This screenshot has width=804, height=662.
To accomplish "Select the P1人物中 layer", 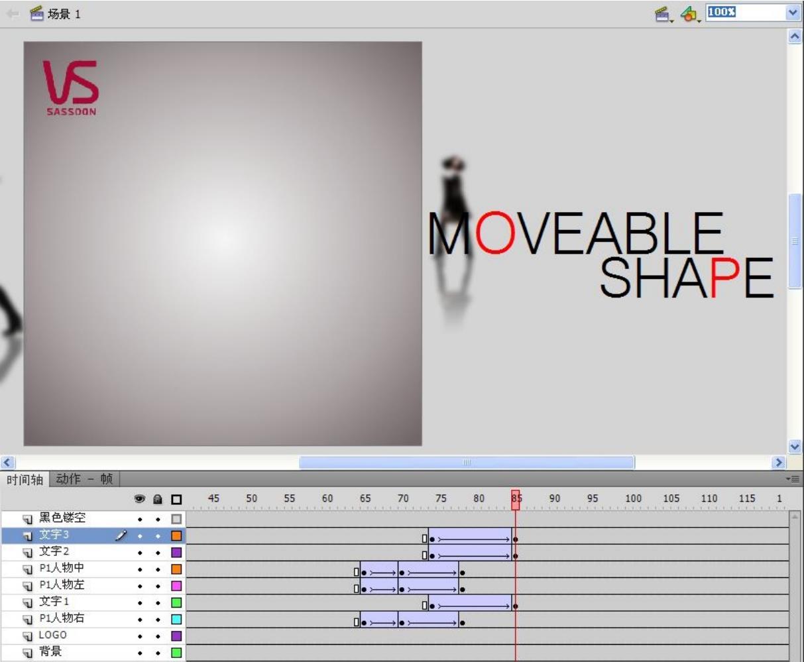I will [x=62, y=568].
